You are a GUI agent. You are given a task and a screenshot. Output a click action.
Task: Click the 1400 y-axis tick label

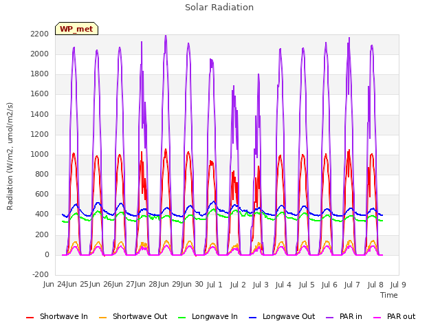40,115
